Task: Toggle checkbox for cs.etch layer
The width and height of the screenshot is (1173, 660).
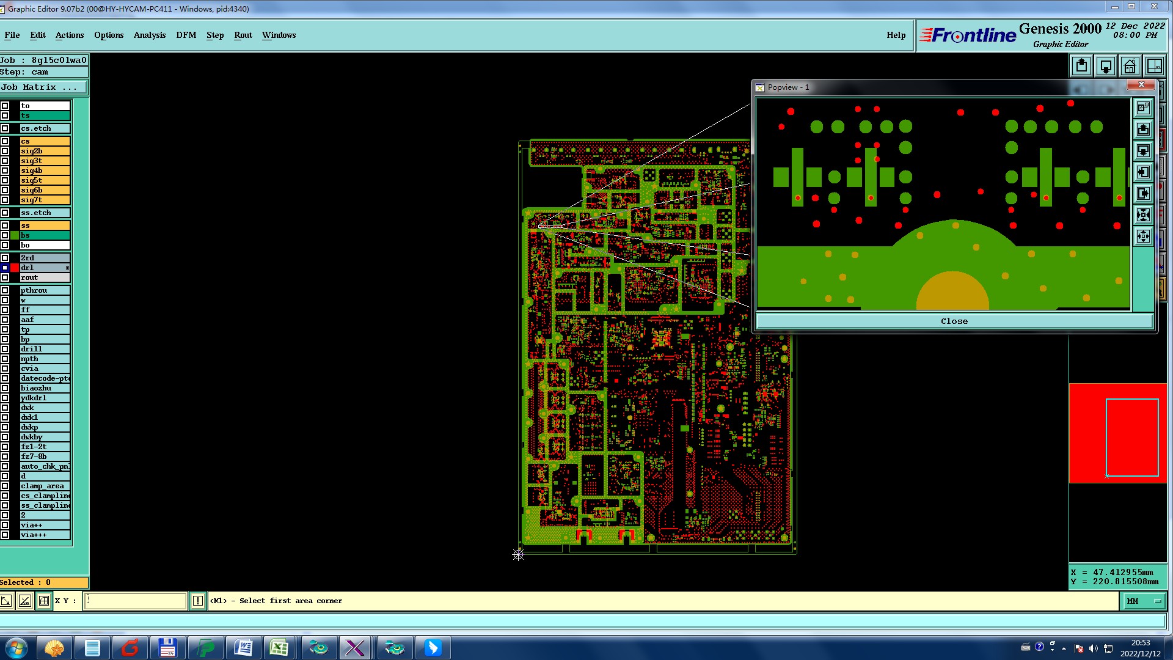Action: 5,128
